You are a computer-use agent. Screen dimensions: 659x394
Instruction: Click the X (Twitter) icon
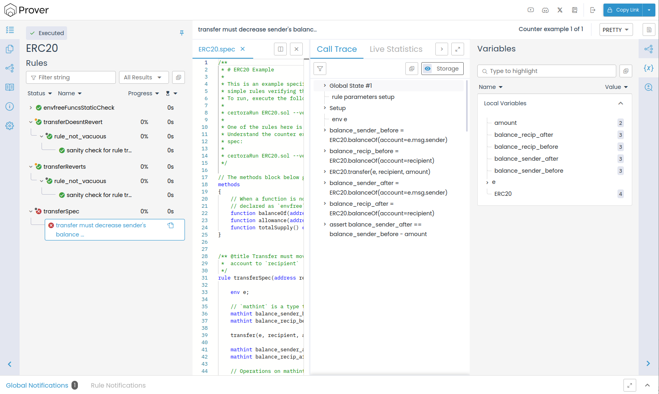point(560,10)
